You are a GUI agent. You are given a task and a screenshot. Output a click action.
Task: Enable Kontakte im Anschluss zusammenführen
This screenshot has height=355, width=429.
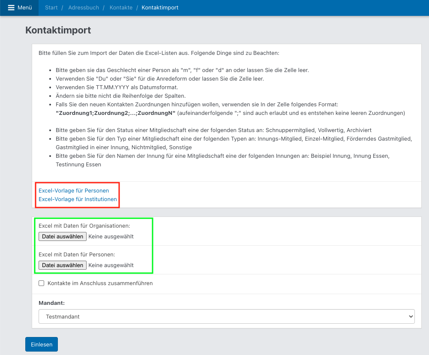pos(41,283)
